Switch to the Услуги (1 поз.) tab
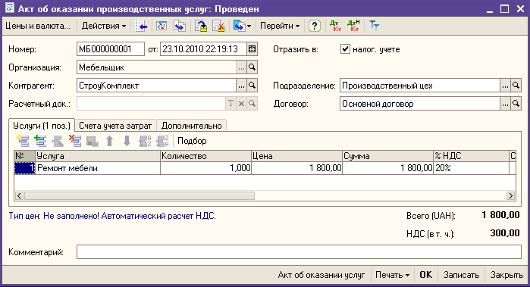The height and width of the screenshot is (287, 530). pyautogui.click(x=42, y=126)
